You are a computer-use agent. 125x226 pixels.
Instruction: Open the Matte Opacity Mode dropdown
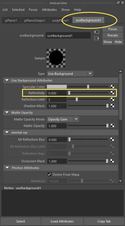[x=63, y=119]
